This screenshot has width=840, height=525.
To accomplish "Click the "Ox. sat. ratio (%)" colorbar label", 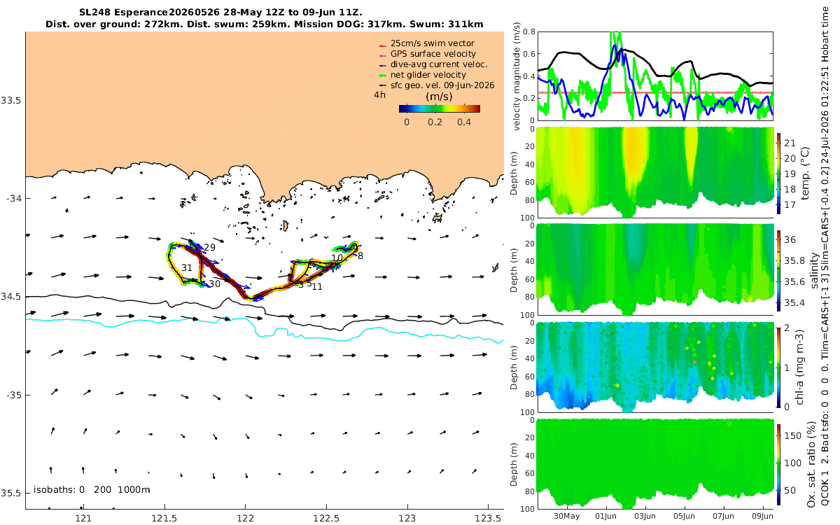I will 811,463.
